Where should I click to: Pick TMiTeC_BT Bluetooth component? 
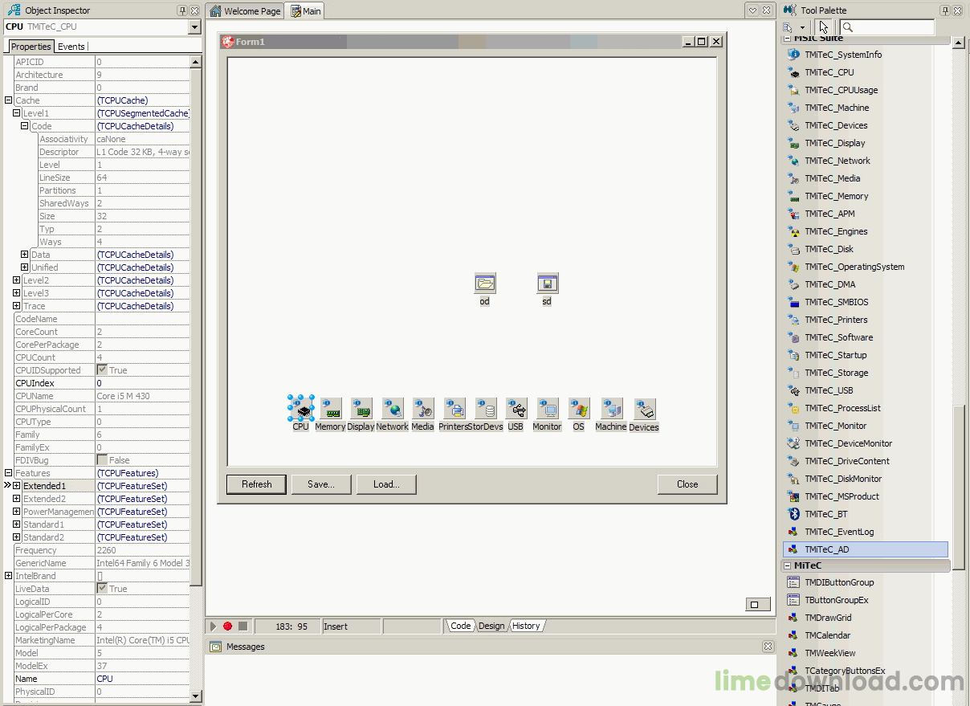pos(825,514)
